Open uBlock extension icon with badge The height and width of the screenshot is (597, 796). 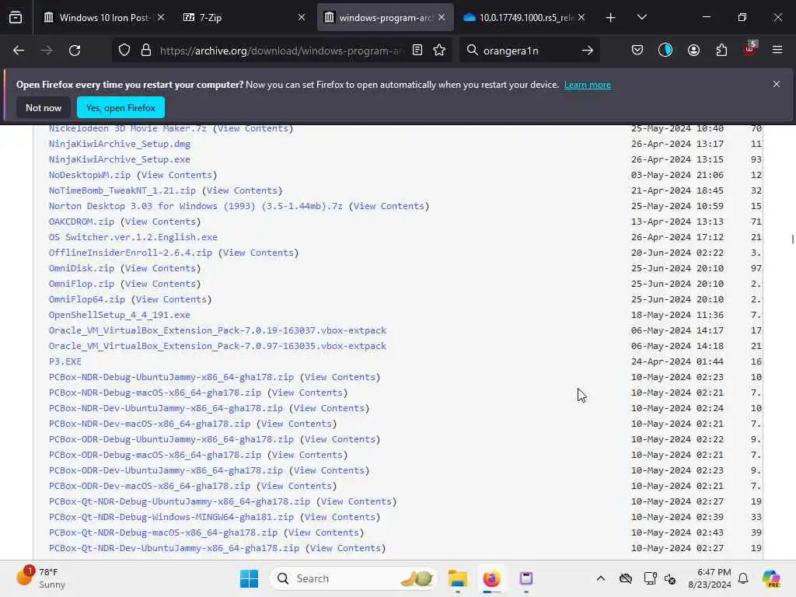click(750, 49)
